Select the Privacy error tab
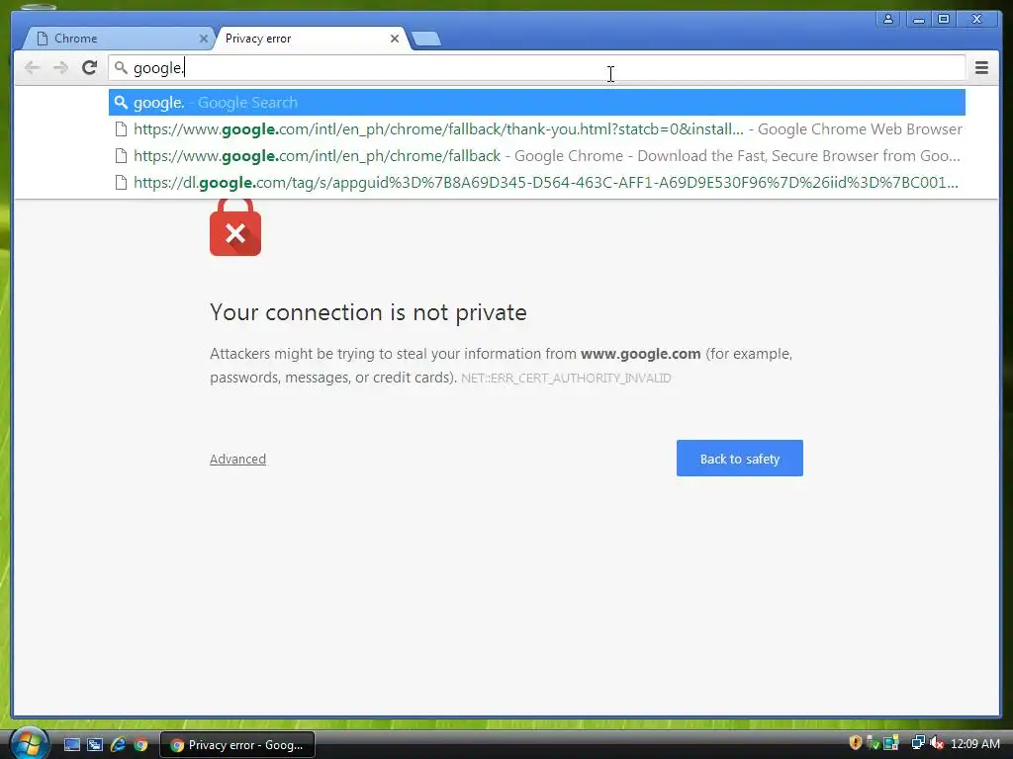The width and height of the screenshot is (1013, 759). 312,39
